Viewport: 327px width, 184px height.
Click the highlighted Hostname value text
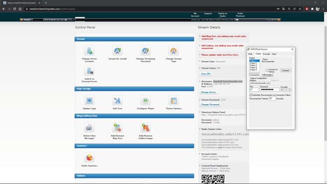pos(228,81)
